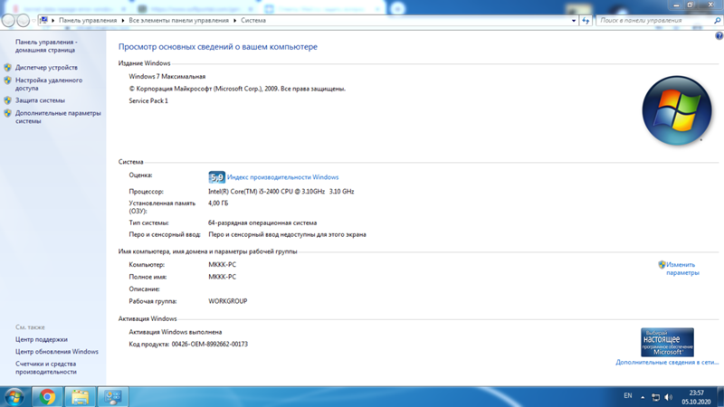
Task: Show hidden tray icons arrow
Action: pos(643,397)
